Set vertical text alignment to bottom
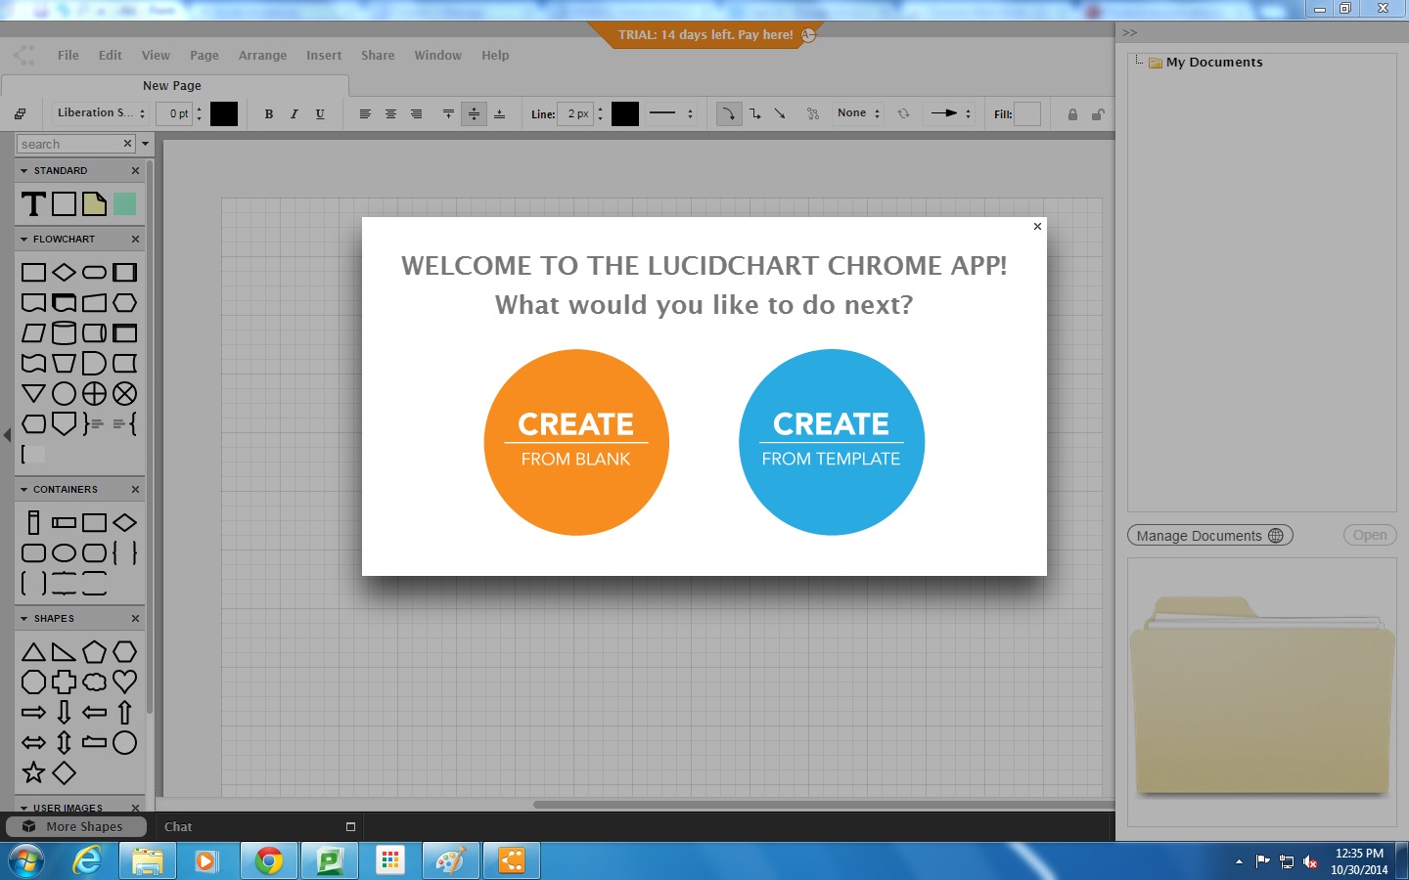1409x880 pixels. pos(499,113)
